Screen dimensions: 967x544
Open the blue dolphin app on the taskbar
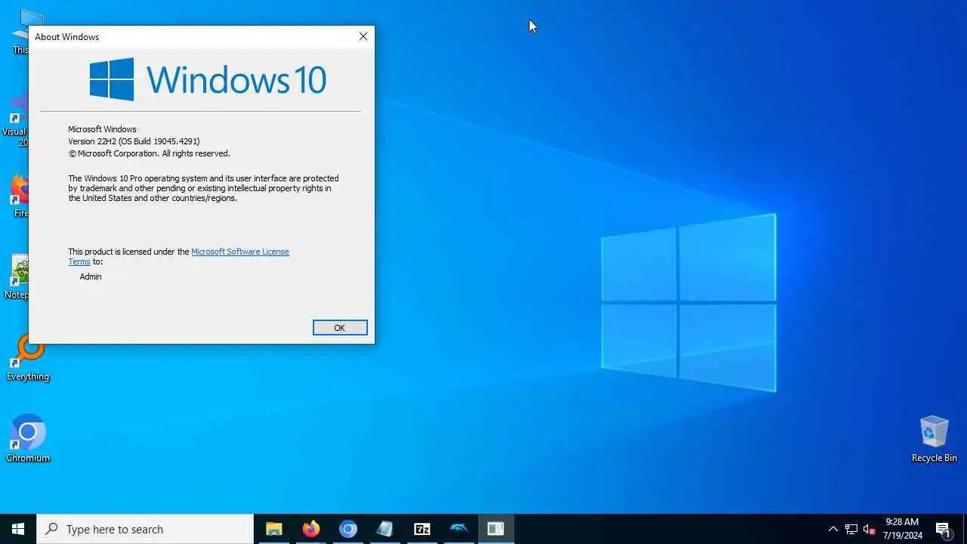click(x=459, y=529)
